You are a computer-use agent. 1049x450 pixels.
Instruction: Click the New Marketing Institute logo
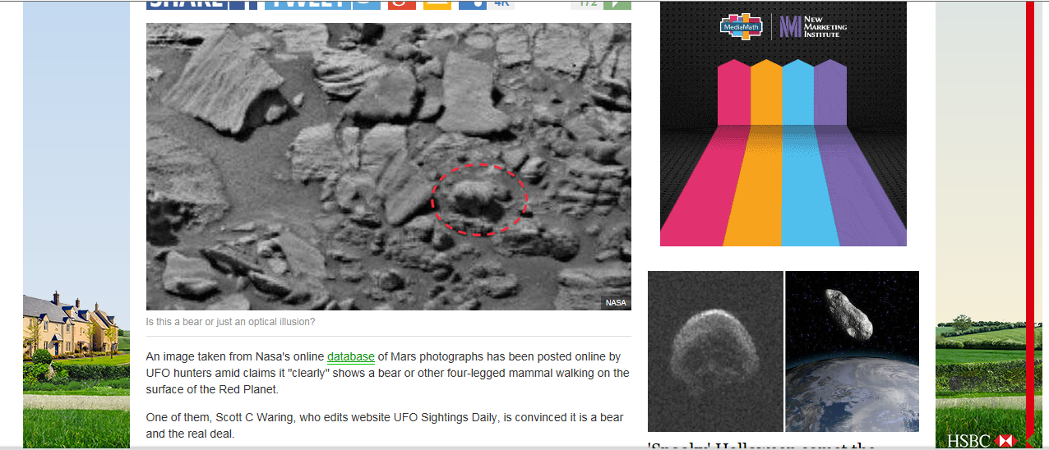(x=813, y=26)
